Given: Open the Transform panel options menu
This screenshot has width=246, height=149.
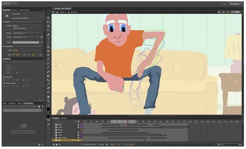Looking at the screenshot, I should [43, 59].
